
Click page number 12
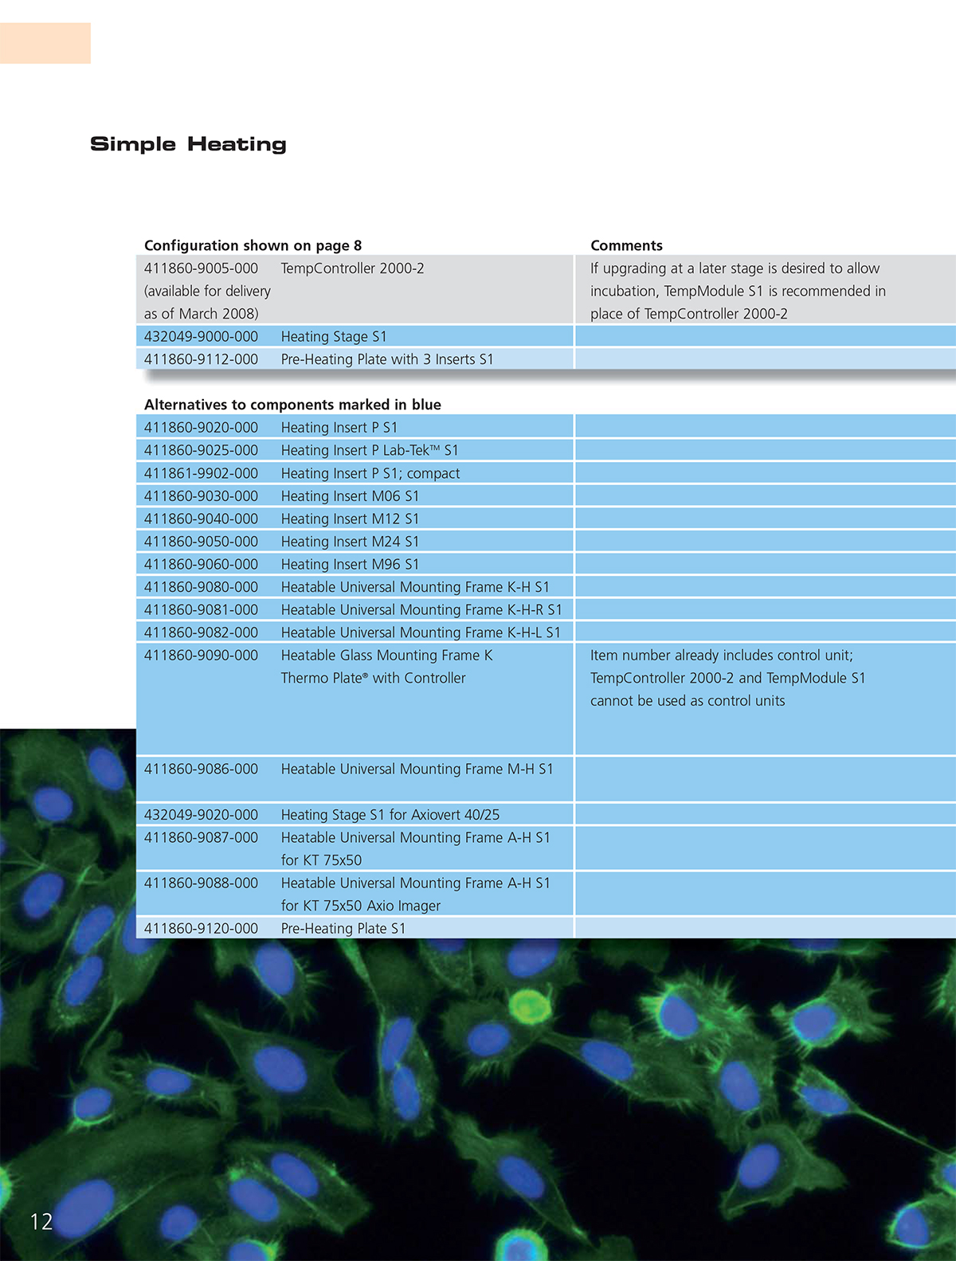coord(41,1222)
